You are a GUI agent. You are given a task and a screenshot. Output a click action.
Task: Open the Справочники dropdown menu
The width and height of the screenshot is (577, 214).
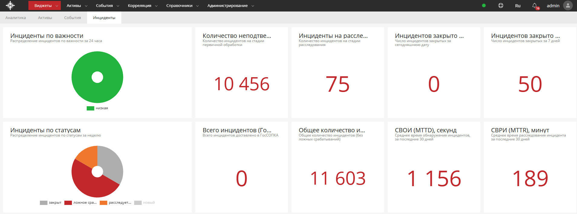tap(182, 6)
